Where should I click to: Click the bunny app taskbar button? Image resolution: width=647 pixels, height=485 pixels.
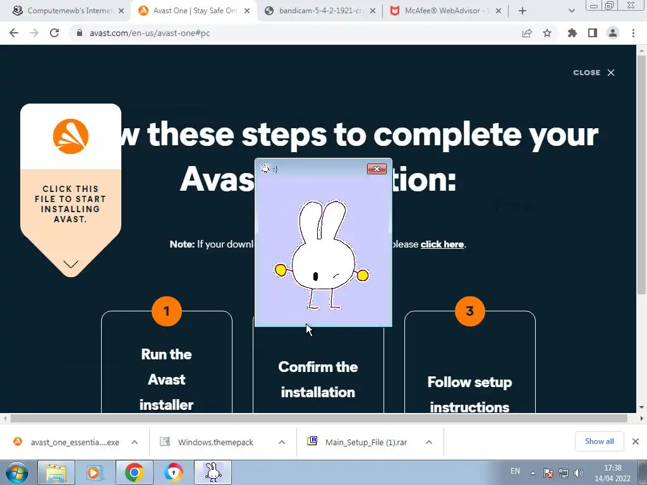213,472
